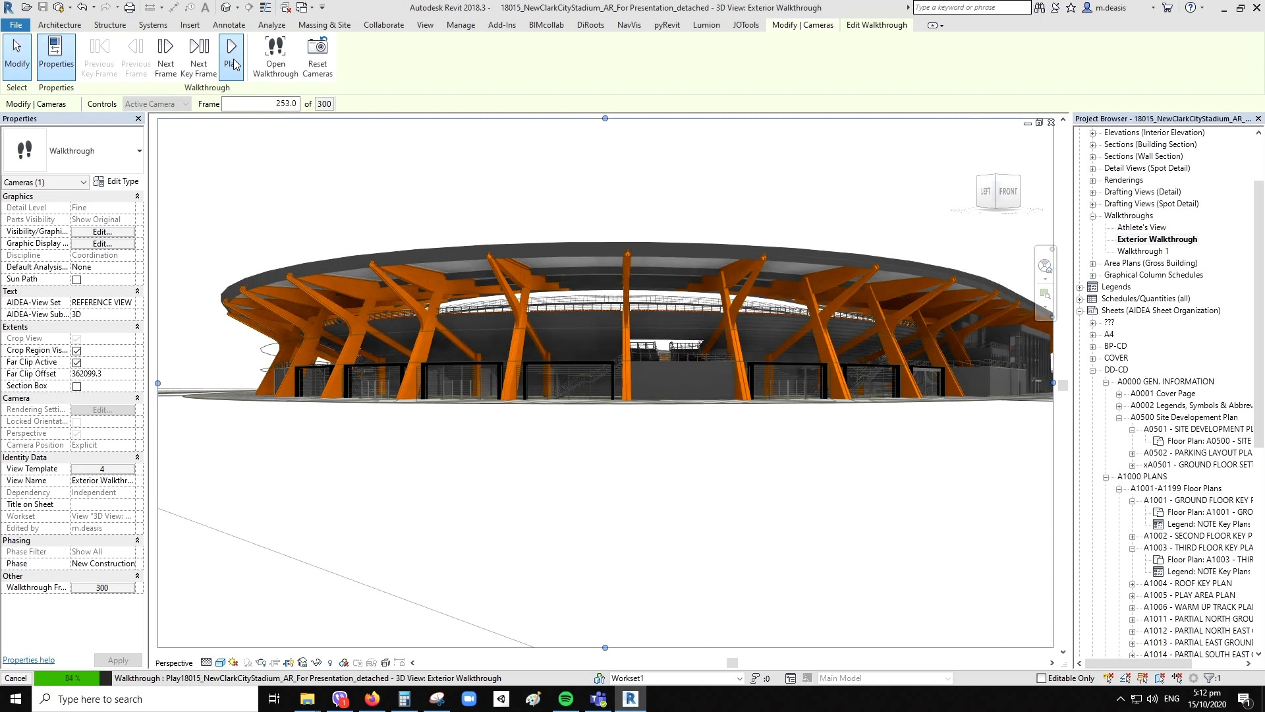Enable the Section Box checkbox
Viewport: 1265px width, 712px height.
pyautogui.click(x=76, y=386)
